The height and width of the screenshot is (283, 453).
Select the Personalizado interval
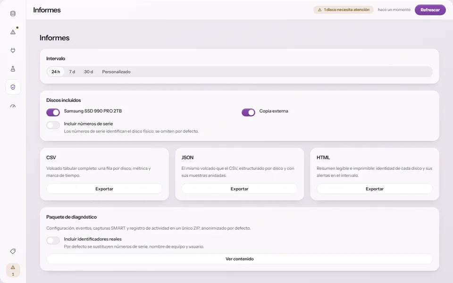coord(116,72)
